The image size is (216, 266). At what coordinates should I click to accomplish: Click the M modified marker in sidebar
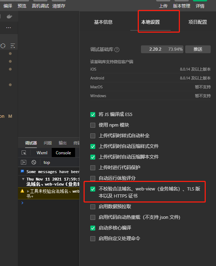click(x=10, y=116)
